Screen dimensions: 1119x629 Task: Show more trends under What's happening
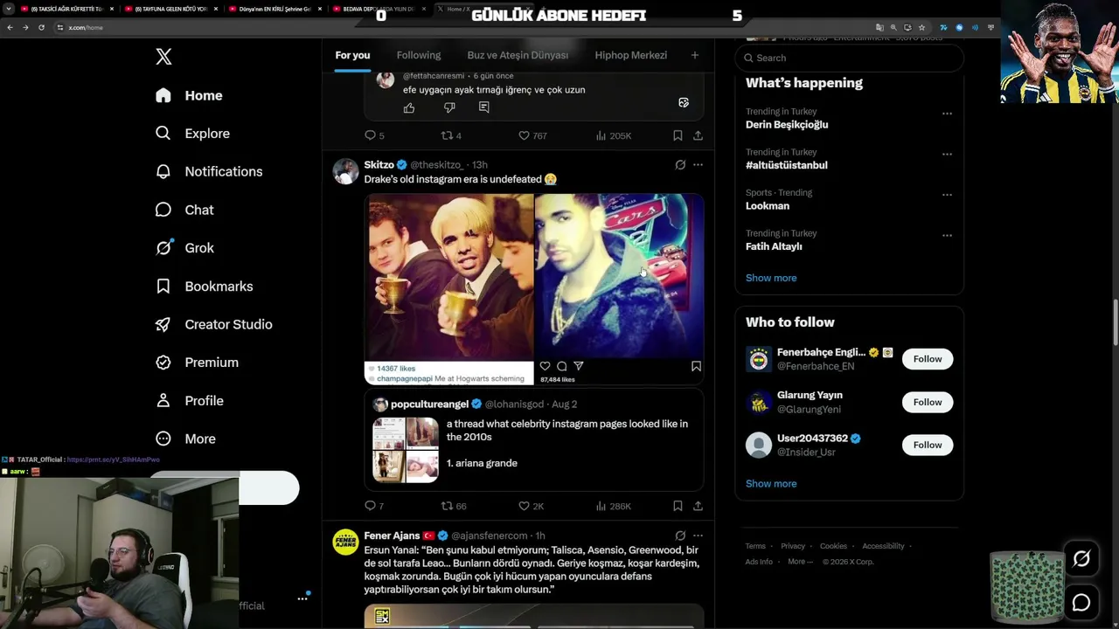(x=771, y=278)
